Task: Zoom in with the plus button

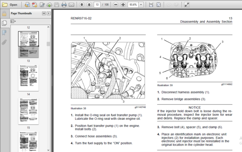Action: 123,5
